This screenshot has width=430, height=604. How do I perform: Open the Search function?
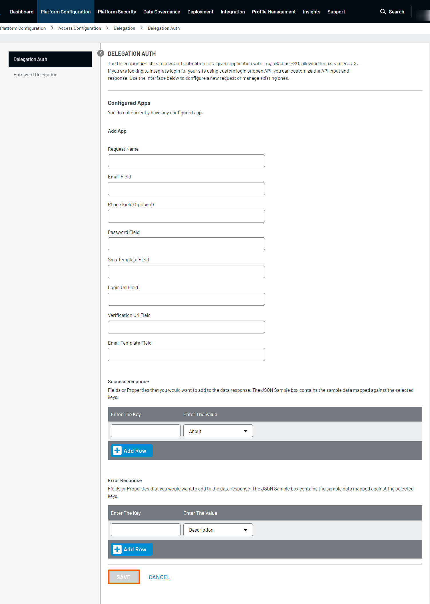click(392, 11)
